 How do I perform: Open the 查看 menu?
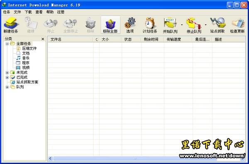pos(39,12)
